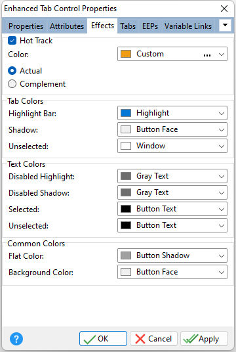Click the Tab Colors group label
The image size is (236, 352).
point(26,101)
